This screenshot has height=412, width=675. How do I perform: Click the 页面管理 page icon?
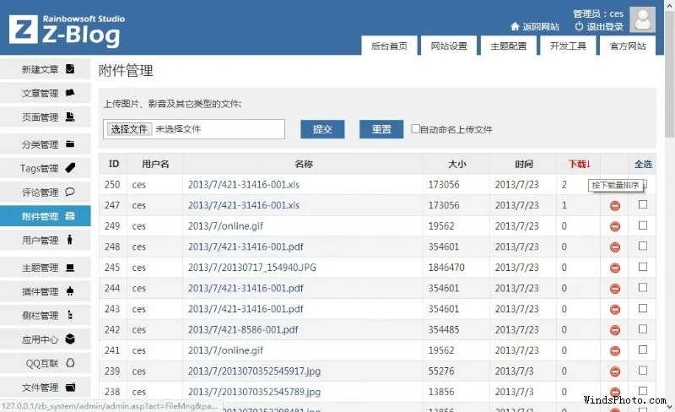point(70,117)
